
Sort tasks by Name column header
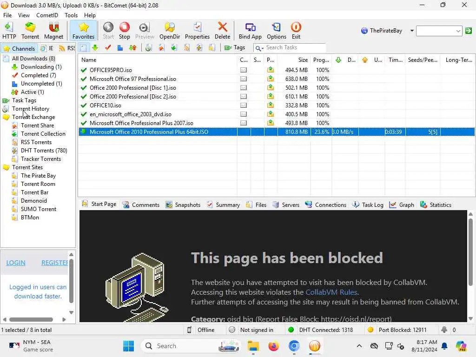tap(158, 60)
